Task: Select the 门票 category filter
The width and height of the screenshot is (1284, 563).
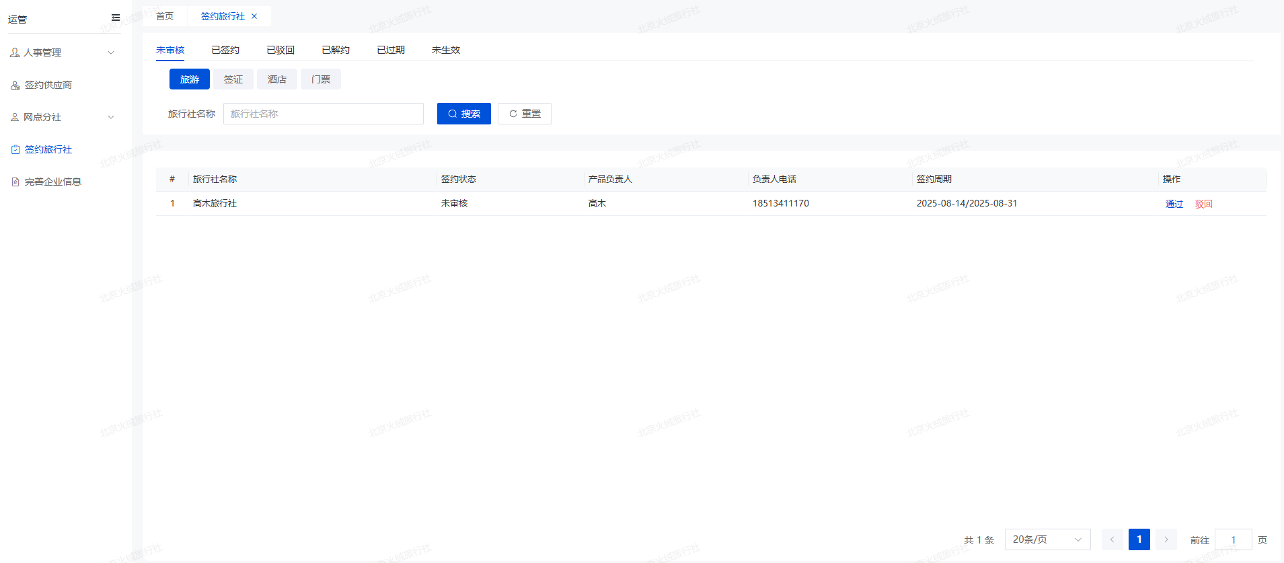Action: 321,79
